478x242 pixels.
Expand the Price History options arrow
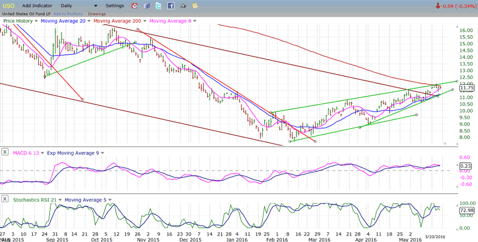point(36,20)
